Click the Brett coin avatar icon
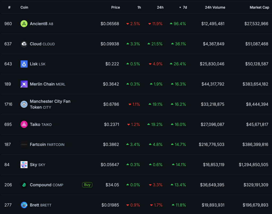Viewport: 272px width, 214px height. tap(24, 205)
